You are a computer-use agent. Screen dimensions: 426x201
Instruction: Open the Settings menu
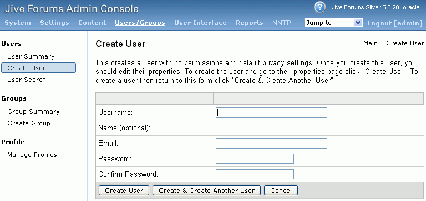click(x=54, y=23)
